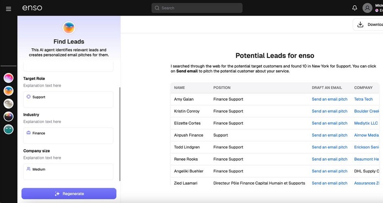The width and height of the screenshot is (383, 203).
Task: Select the dark rainbow agent in sidebar
Action: (x=8, y=117)
